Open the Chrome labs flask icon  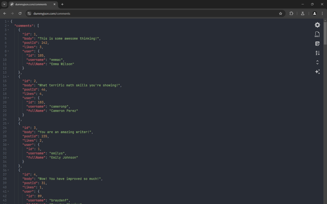click(x=302, y=14)
